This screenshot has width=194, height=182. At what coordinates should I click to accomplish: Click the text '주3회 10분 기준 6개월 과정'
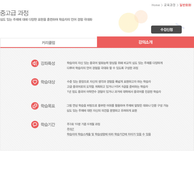click(83, 124)
